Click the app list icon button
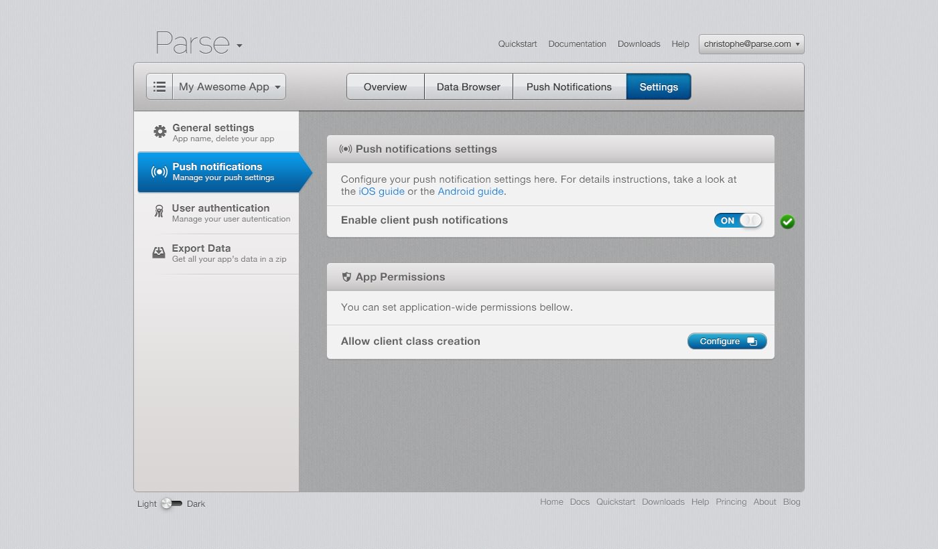This screenshot has height=549, width=938. [x=159, y=86]
